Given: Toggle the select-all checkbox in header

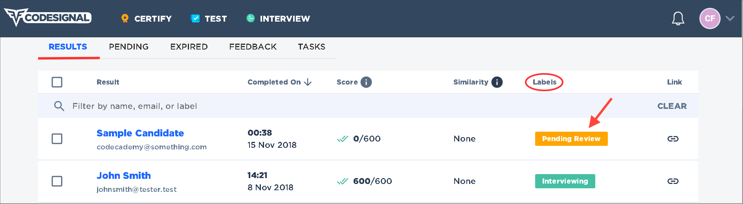Looking at the screenshot, I should (x=57, y=82).
